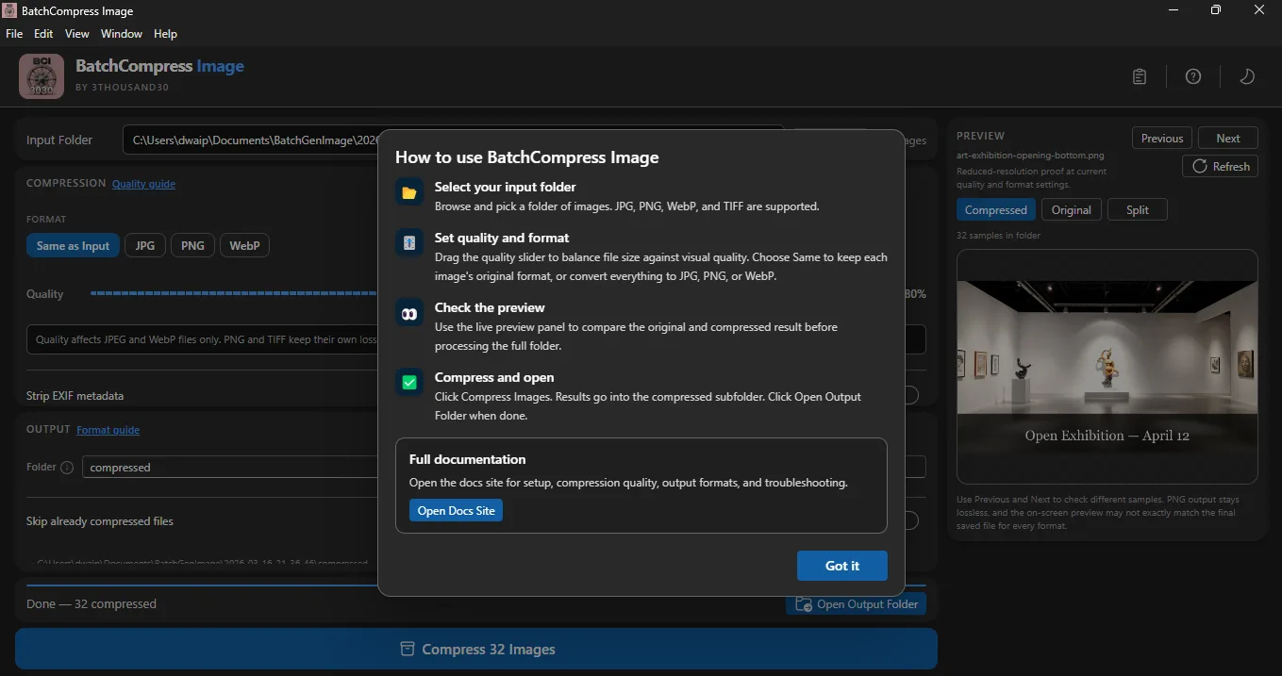Start Compress 32 Images button
Image resolution: width=1282 pixels, height=676 pixels.
(476, 649)
